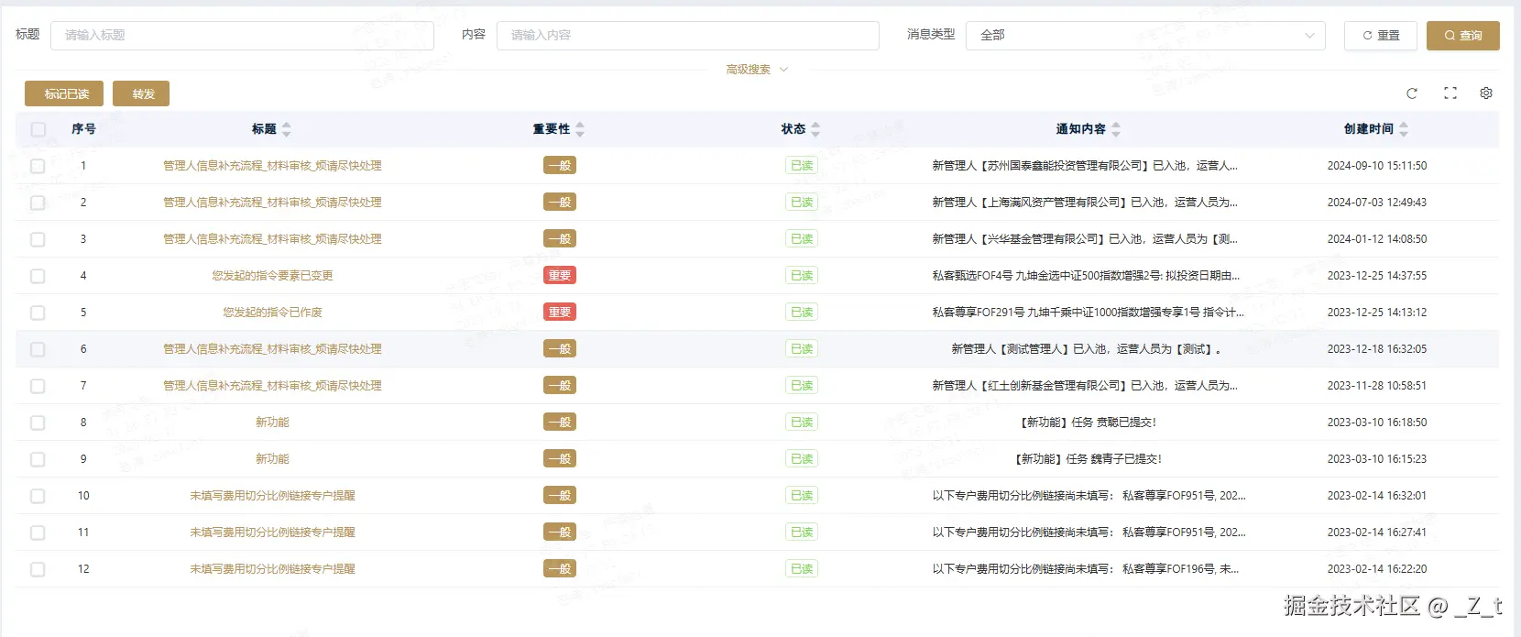The height and width of the screenshot is (637, 1521).
Task: Open row 9 link 新功能
Action: [272, 459]
